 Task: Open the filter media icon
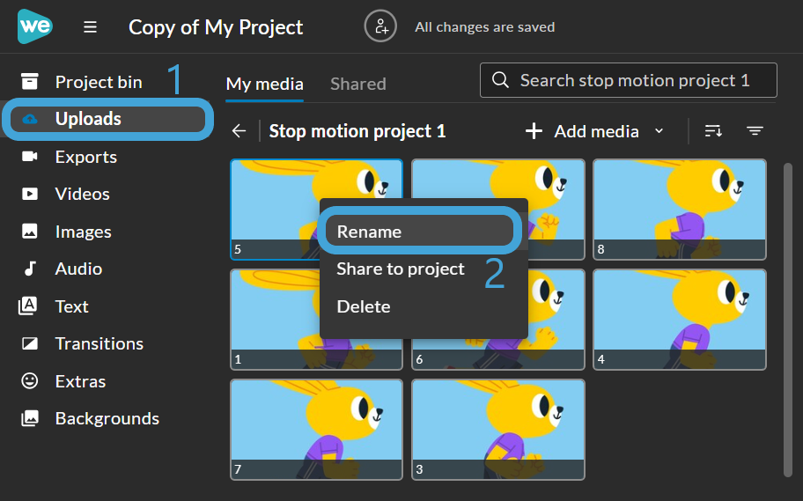pyautogui.click(x=755, y=131)
